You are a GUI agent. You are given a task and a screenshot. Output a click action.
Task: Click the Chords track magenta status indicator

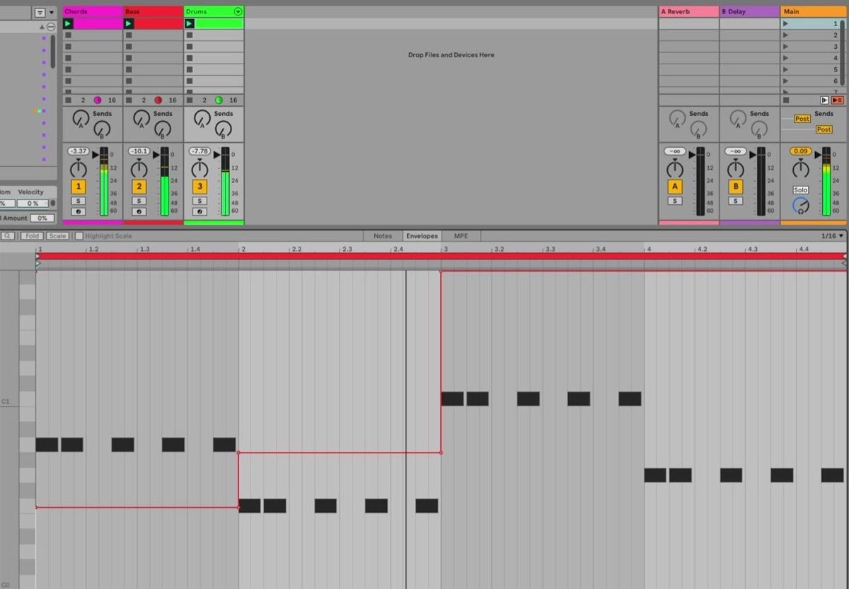coord(98,100)
